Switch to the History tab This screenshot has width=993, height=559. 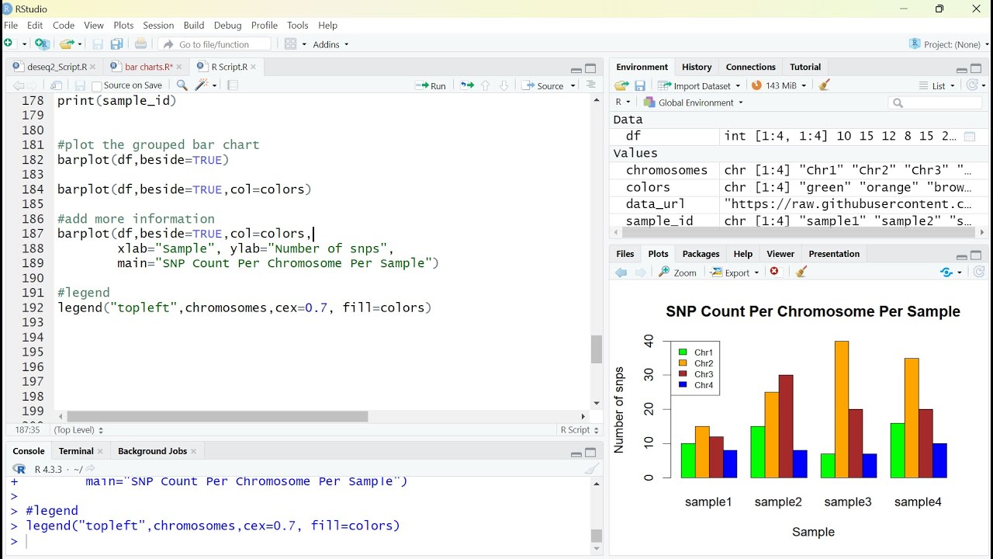tap(697, 67)
